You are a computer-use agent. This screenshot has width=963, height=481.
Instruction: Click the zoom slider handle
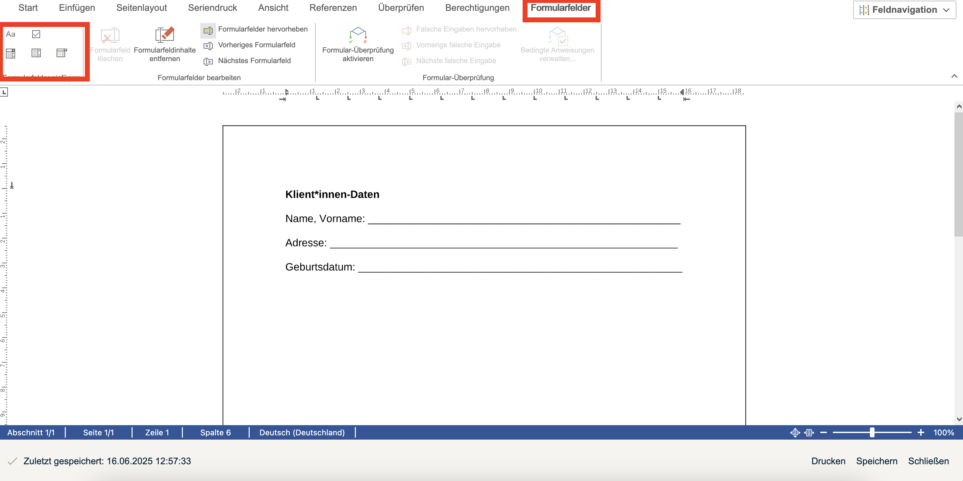pyautogui.click(x=872, y=432)
